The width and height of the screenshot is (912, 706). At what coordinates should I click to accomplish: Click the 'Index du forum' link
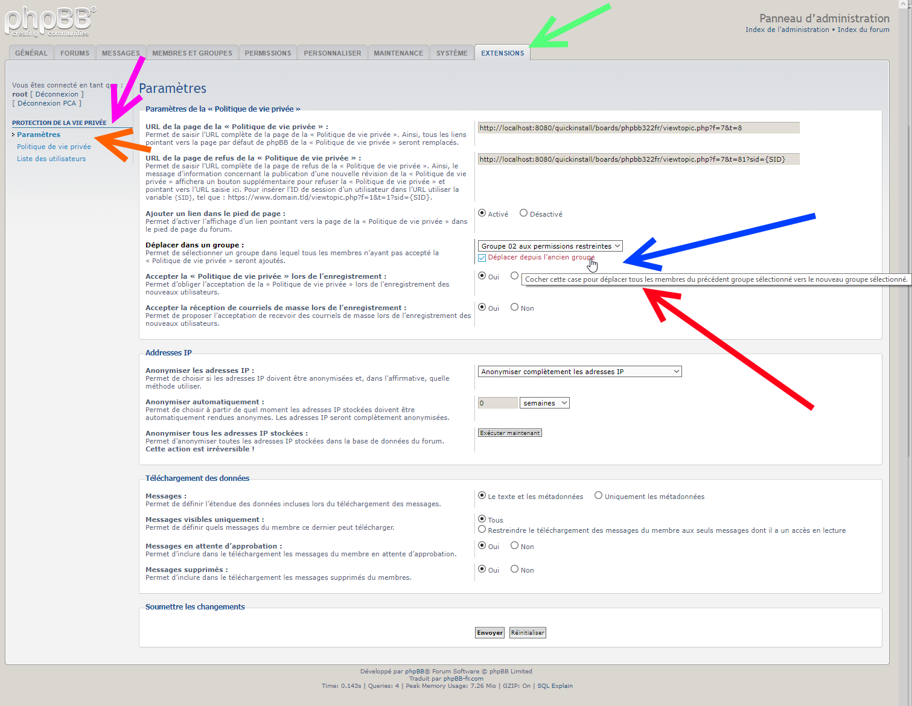pyautogui.click(x=863, y=30)
